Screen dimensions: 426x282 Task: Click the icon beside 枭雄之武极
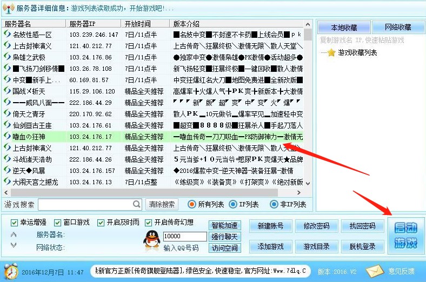coord(7,57)
